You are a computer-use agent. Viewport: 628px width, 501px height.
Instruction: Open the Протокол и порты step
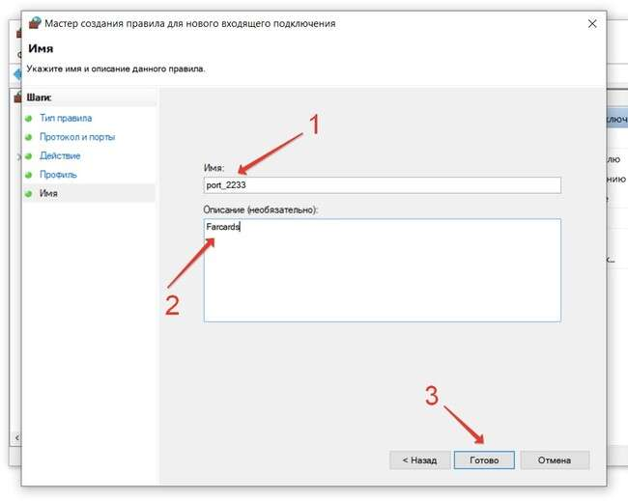[x=77, y=137]
